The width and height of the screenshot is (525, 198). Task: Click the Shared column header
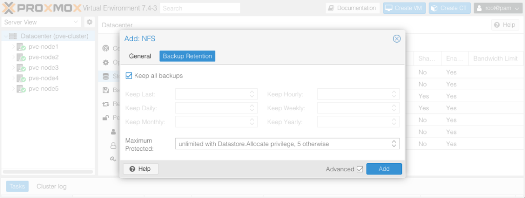coord(427,58)
